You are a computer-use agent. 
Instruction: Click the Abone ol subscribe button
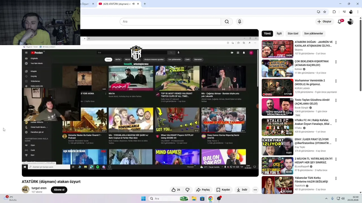click(x=59, y=190)
